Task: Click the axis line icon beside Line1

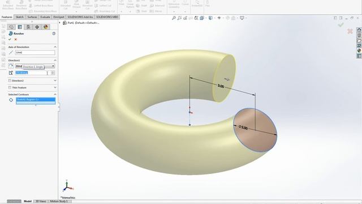Action: point(11,53)
